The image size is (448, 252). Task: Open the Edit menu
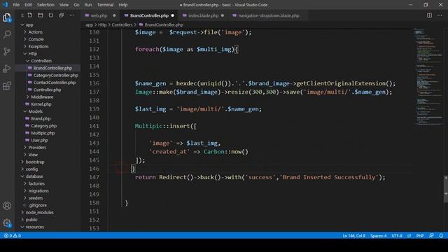pyautogui.click(x=28, y=5)
